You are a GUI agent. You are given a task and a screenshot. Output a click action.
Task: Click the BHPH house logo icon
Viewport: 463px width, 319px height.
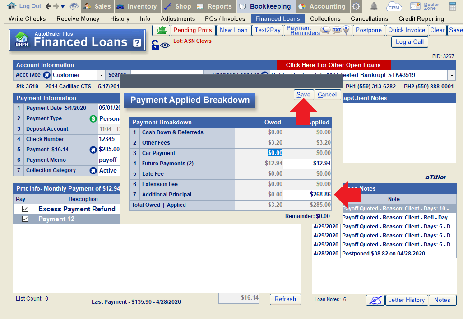[22, 40]
